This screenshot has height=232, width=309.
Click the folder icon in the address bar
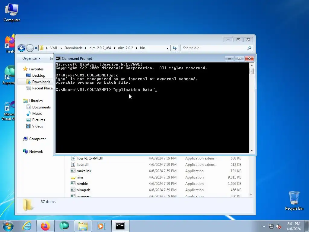[x=41, y=48]
